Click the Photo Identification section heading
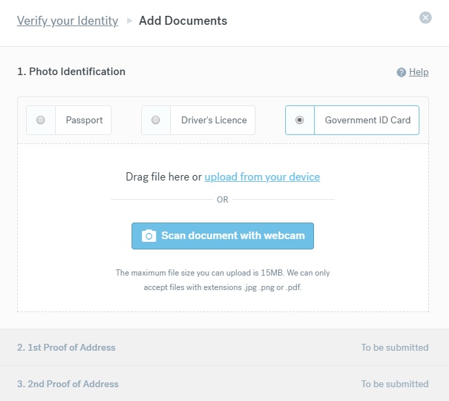The image size is (449, 401). (x=72, y=72)
